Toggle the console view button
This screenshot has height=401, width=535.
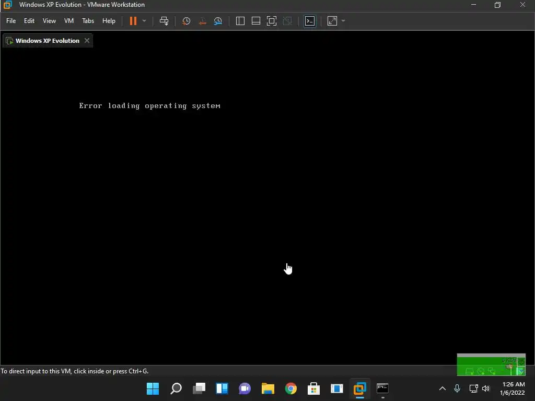coord(310,21)
